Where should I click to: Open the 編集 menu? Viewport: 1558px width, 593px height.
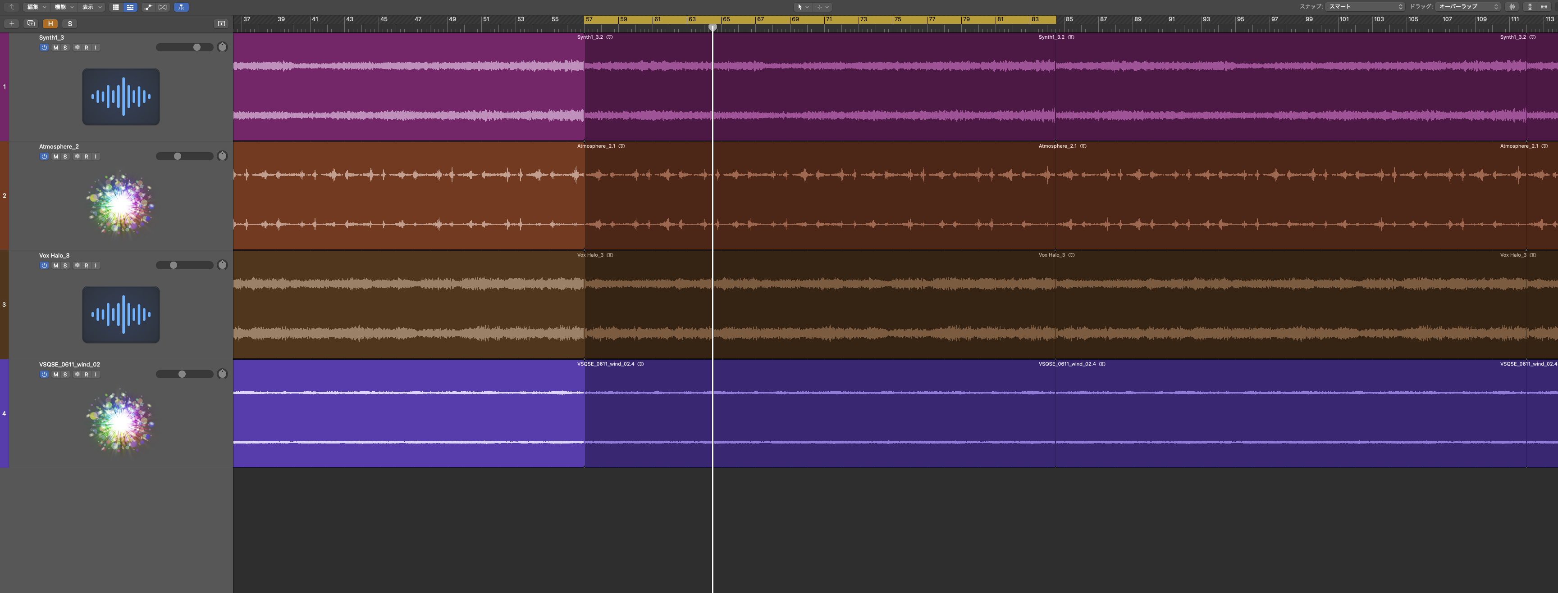pyautogui.click(x=36, y=7)
